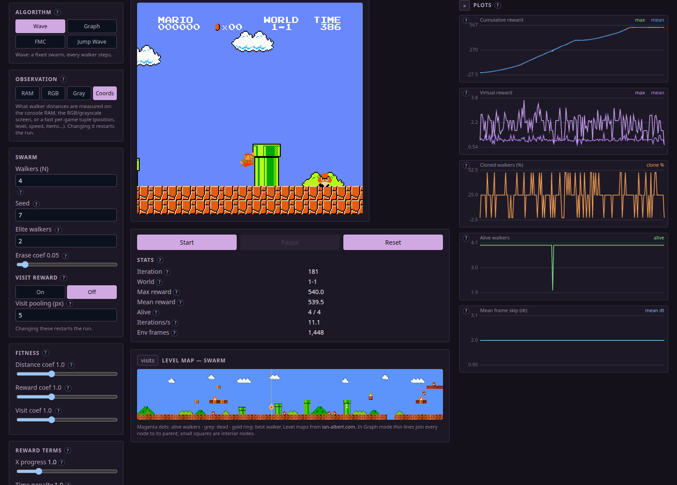Open help icon next to PLOTS heading

[x=498, y=5]
